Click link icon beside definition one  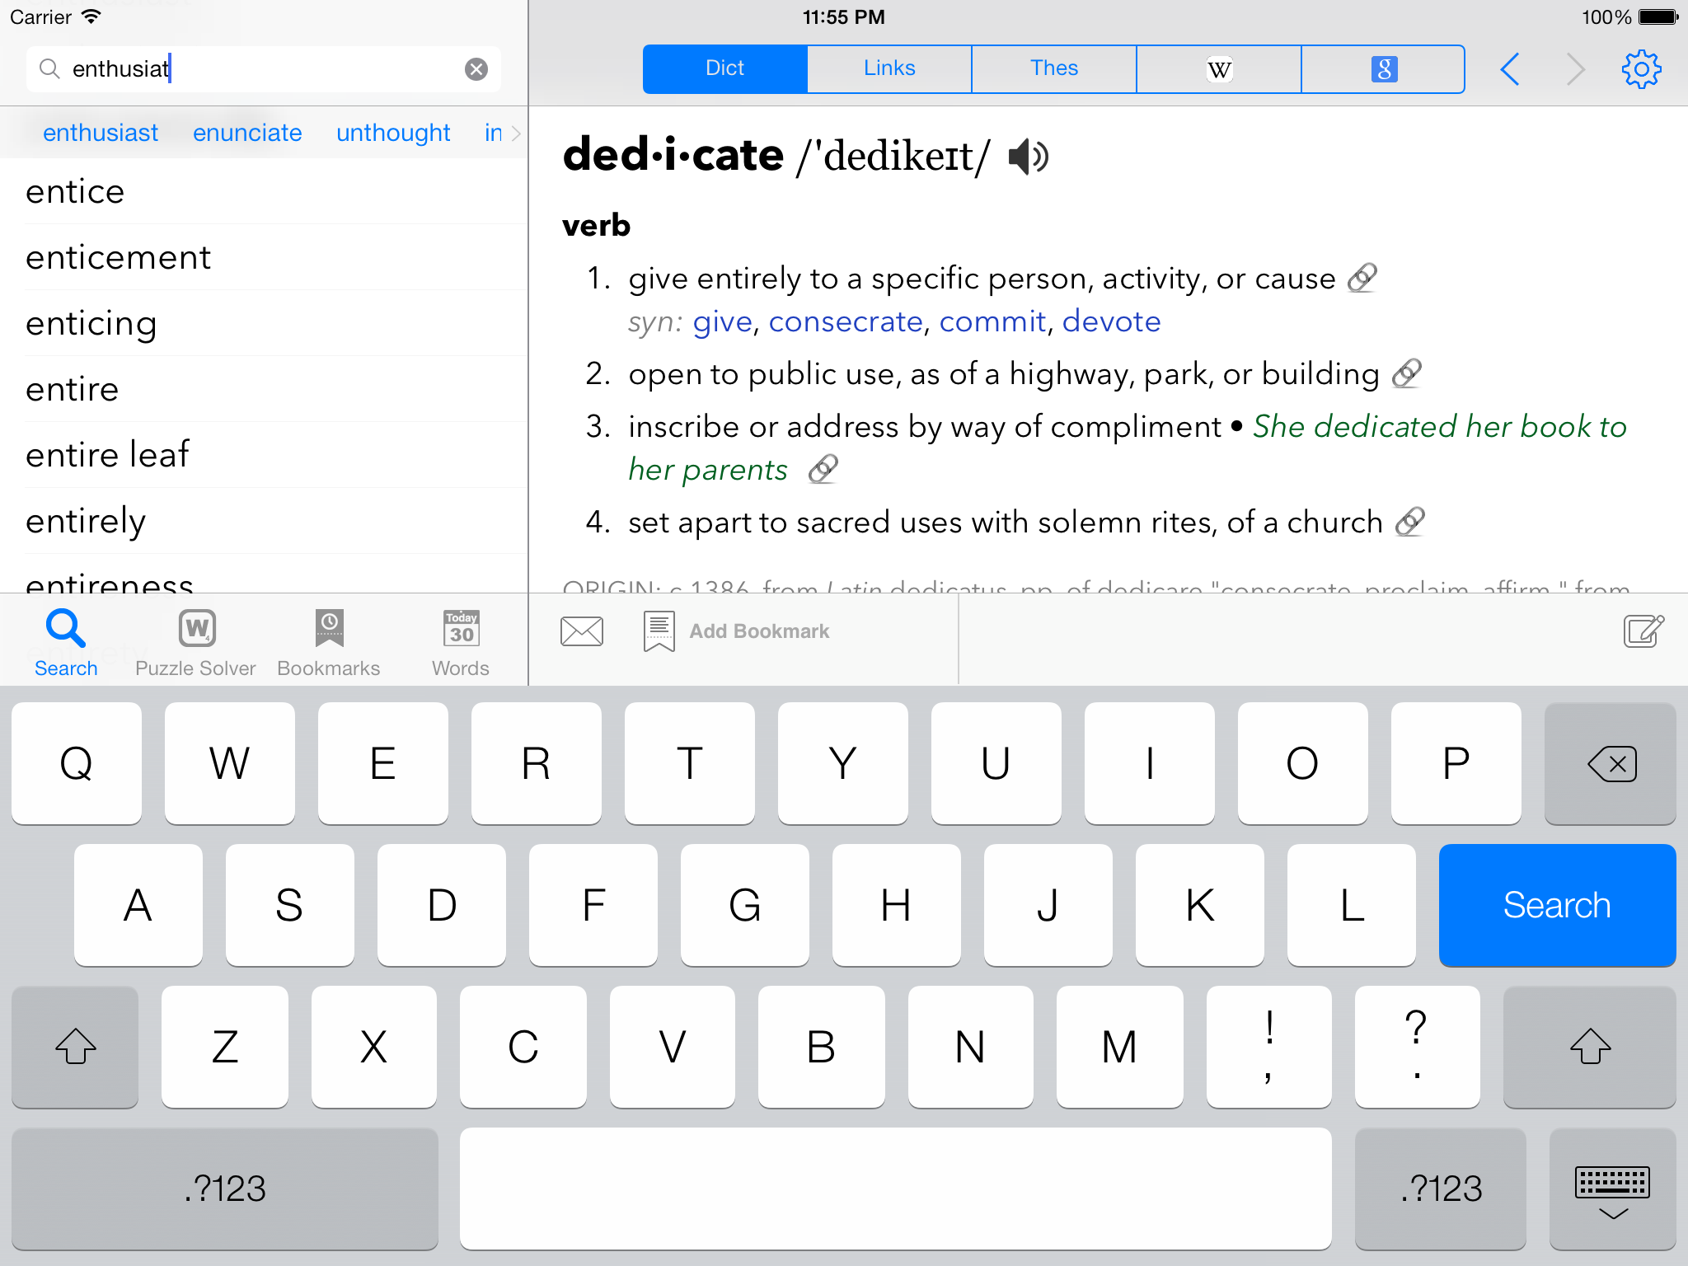point(1362,279)
